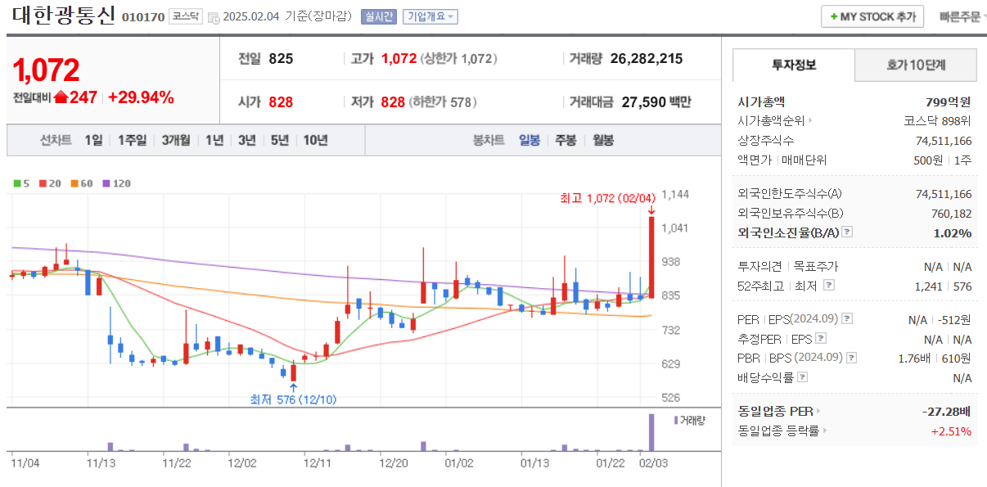This screenshot has height=487, width=987.
Task: Expand the 시가총액순위 arrow
Action: [x=810, y=121]
